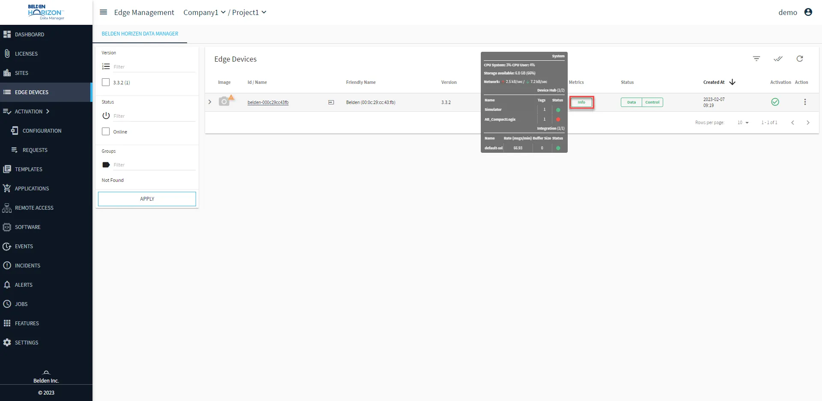This screenshot has width=822, height=401.
Task: Click the Created At column header
Action: pos(714,82)
